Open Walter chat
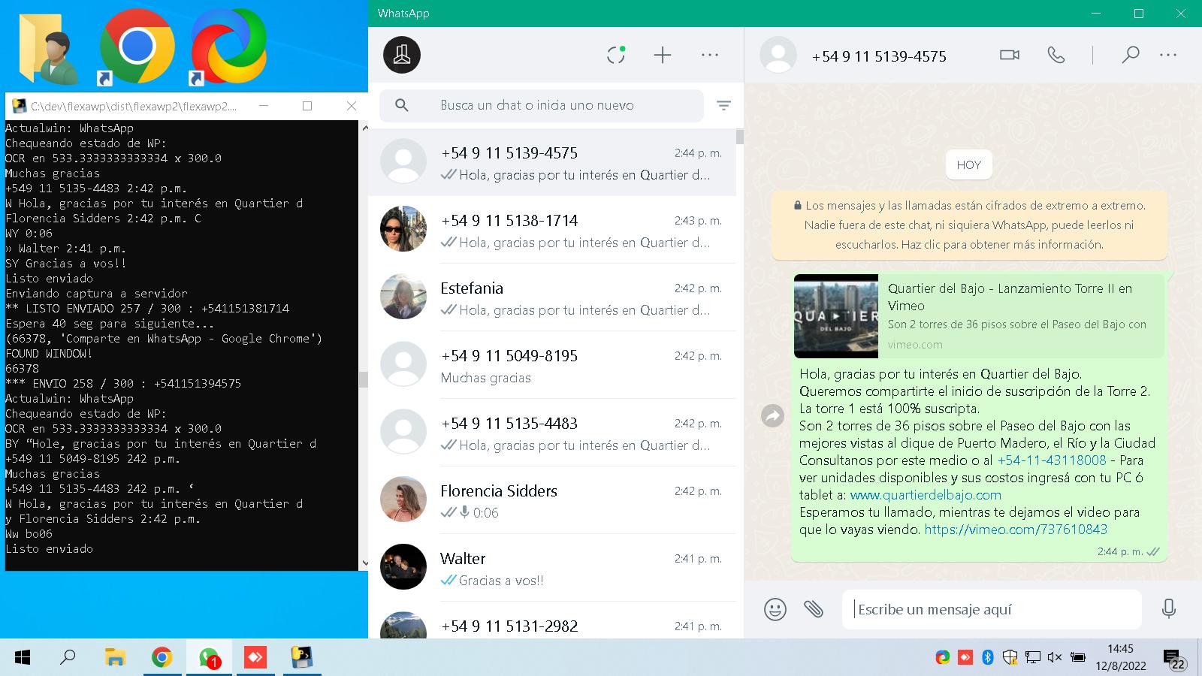This screenshot has height=676, width=1202. click(x=552, y=568)
